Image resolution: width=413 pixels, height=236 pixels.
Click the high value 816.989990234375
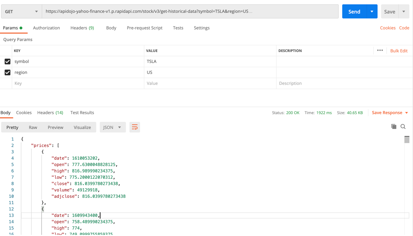(x=92, y=171)
